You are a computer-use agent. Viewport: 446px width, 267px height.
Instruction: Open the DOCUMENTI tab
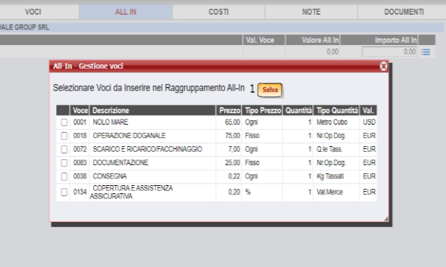404,12
